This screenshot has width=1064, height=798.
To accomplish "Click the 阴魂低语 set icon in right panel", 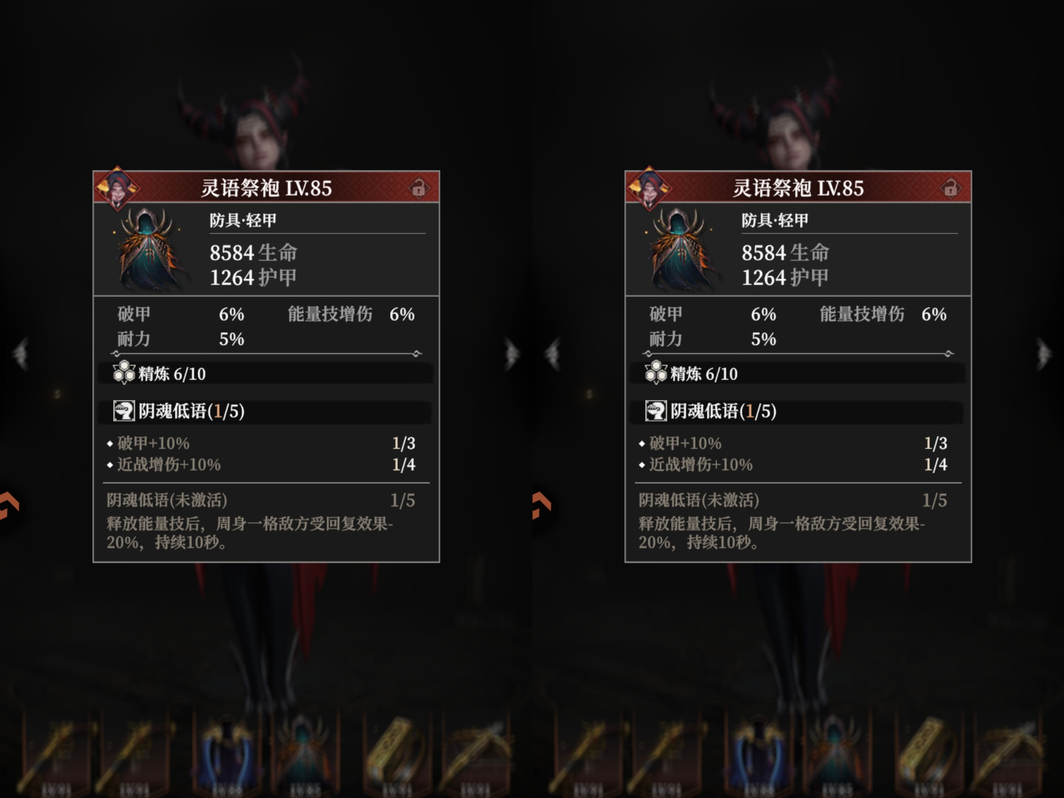I will (x=656, y=411).
